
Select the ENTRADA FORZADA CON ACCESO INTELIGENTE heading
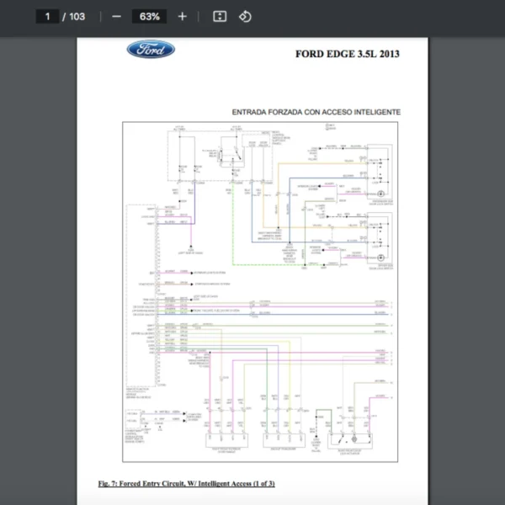pos(316,112)
